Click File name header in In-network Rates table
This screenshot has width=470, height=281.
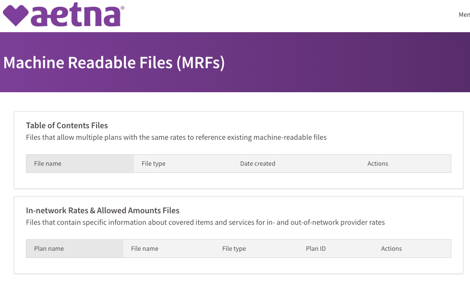[145, 249]
